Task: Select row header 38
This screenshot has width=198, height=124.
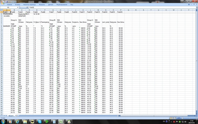Action: [1, 86]
